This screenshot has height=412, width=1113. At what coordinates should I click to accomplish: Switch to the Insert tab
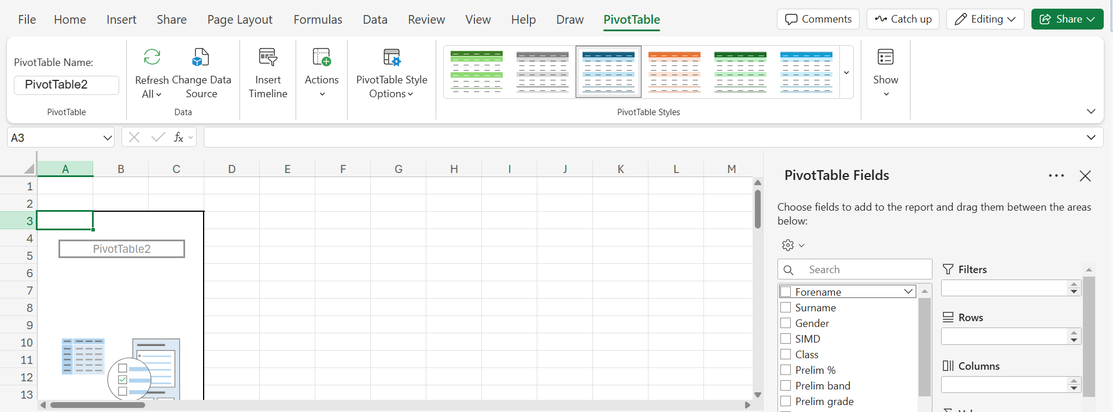click(121, 20)
